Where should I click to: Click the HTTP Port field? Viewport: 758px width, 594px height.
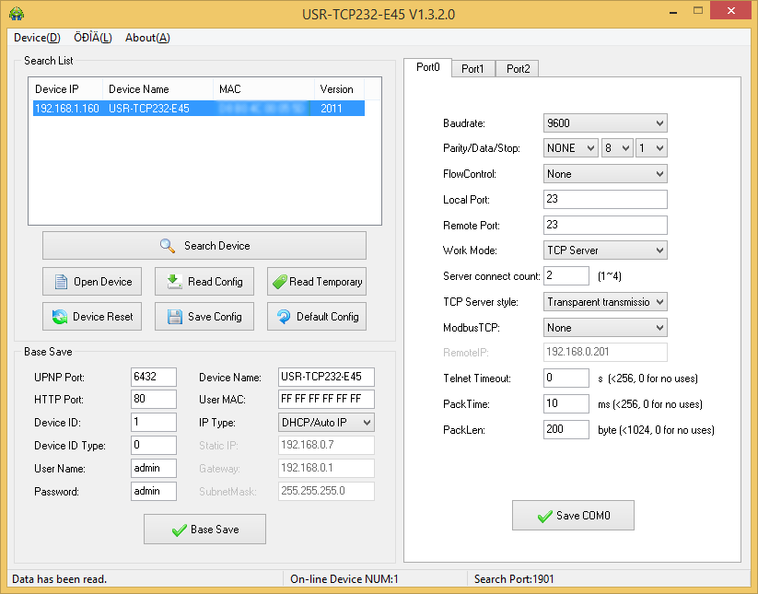(x=154, y=399)
